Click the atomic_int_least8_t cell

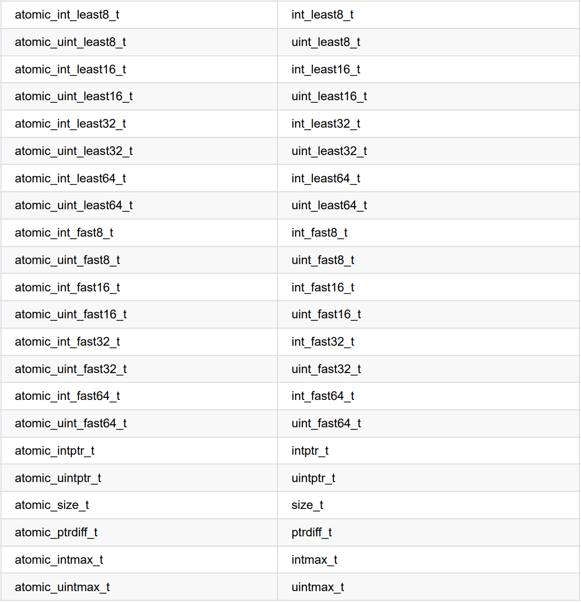coord(67,15)
